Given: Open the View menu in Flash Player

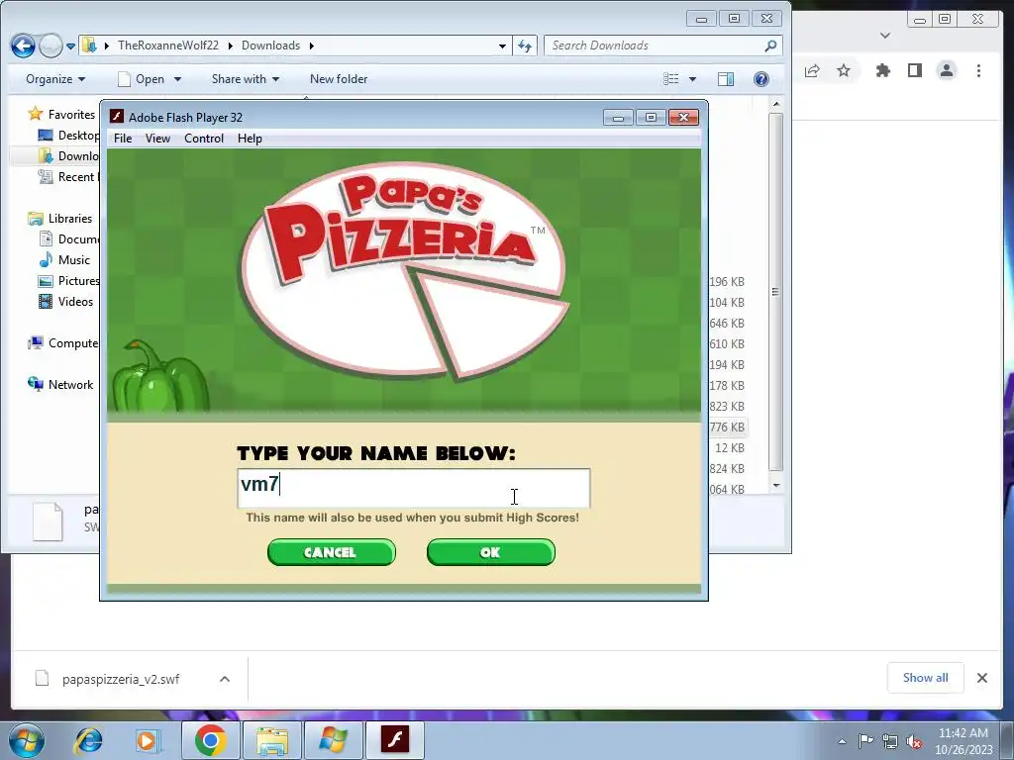Looking at the screenshot, I should [x=157, y=139].
